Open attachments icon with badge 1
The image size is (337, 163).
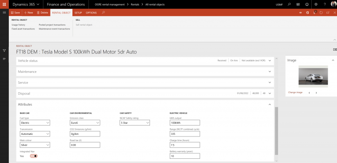pyautogui.click(x=315, y=12)
